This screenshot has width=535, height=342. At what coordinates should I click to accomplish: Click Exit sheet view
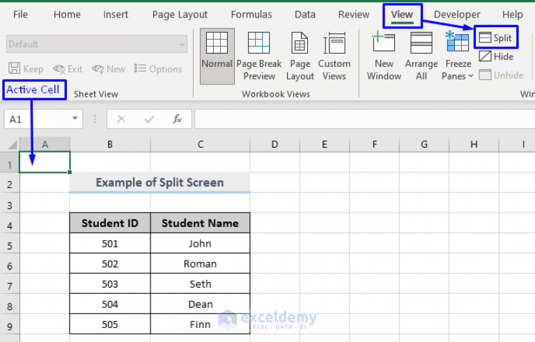pyautogui.click(x=68, y=69)
